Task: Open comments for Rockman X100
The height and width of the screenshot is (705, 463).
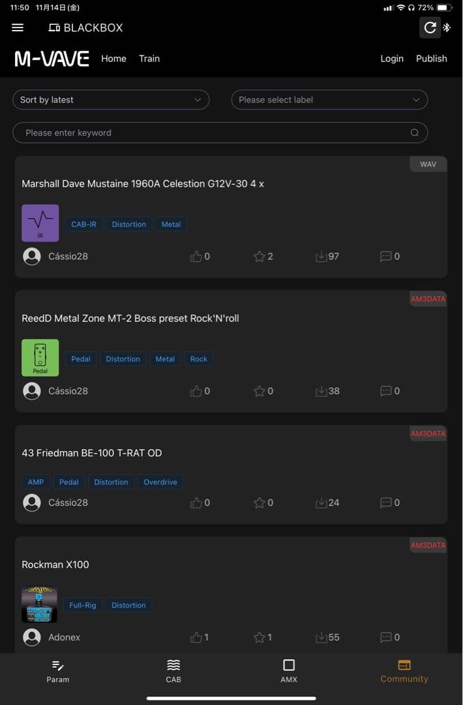Action: click(x=386, y=637)
